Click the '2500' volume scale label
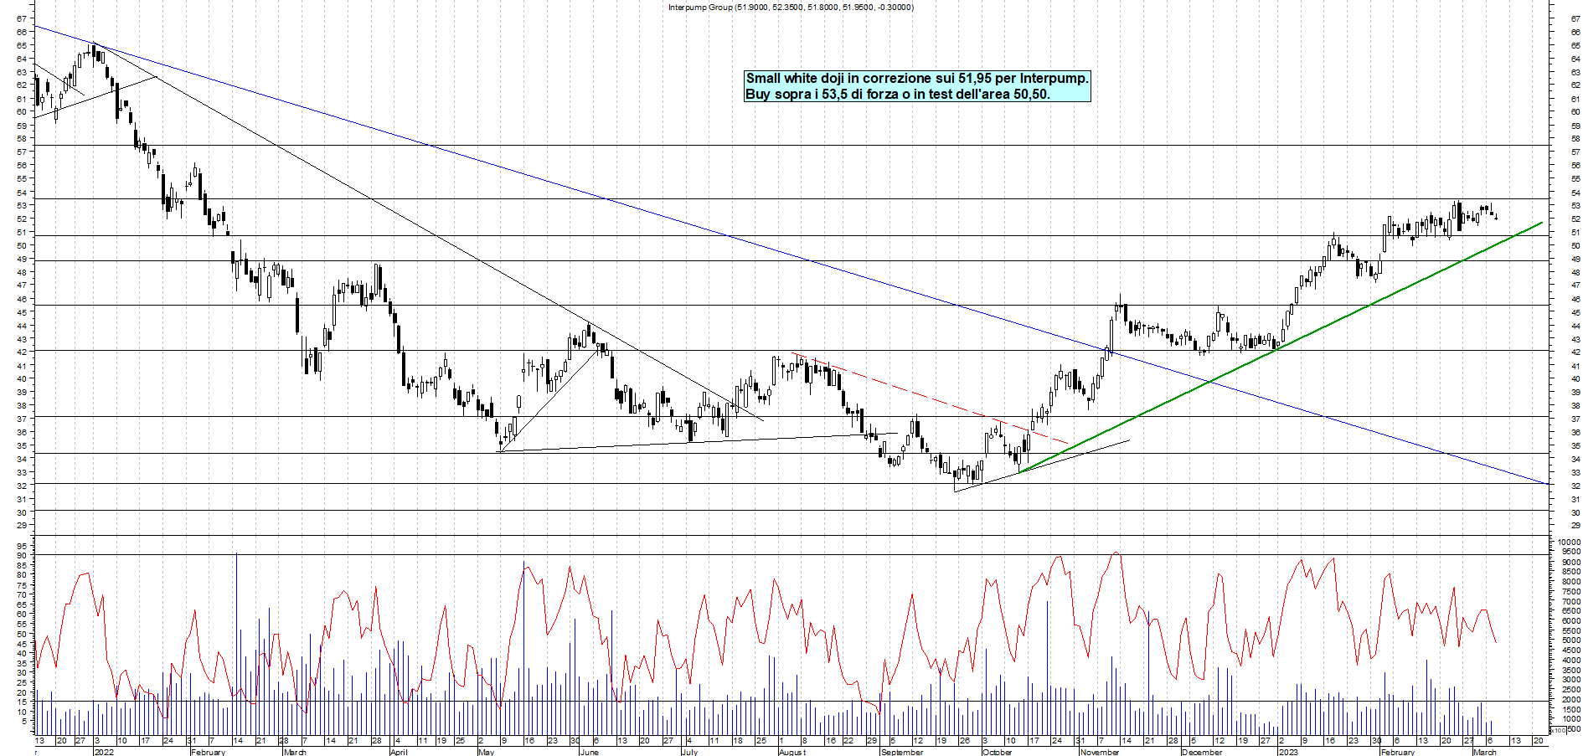 coord(1571,689)
